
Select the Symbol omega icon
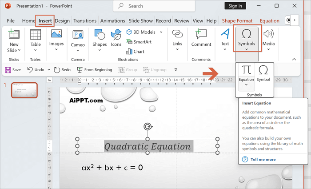click(263, 70)
